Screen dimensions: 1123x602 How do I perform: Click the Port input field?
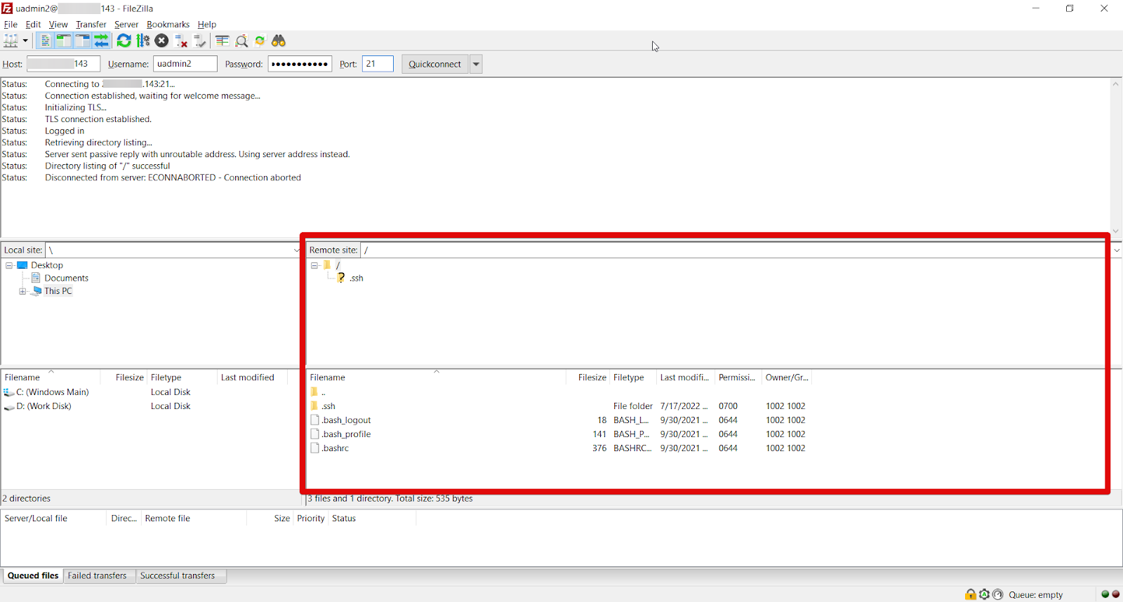378,64
